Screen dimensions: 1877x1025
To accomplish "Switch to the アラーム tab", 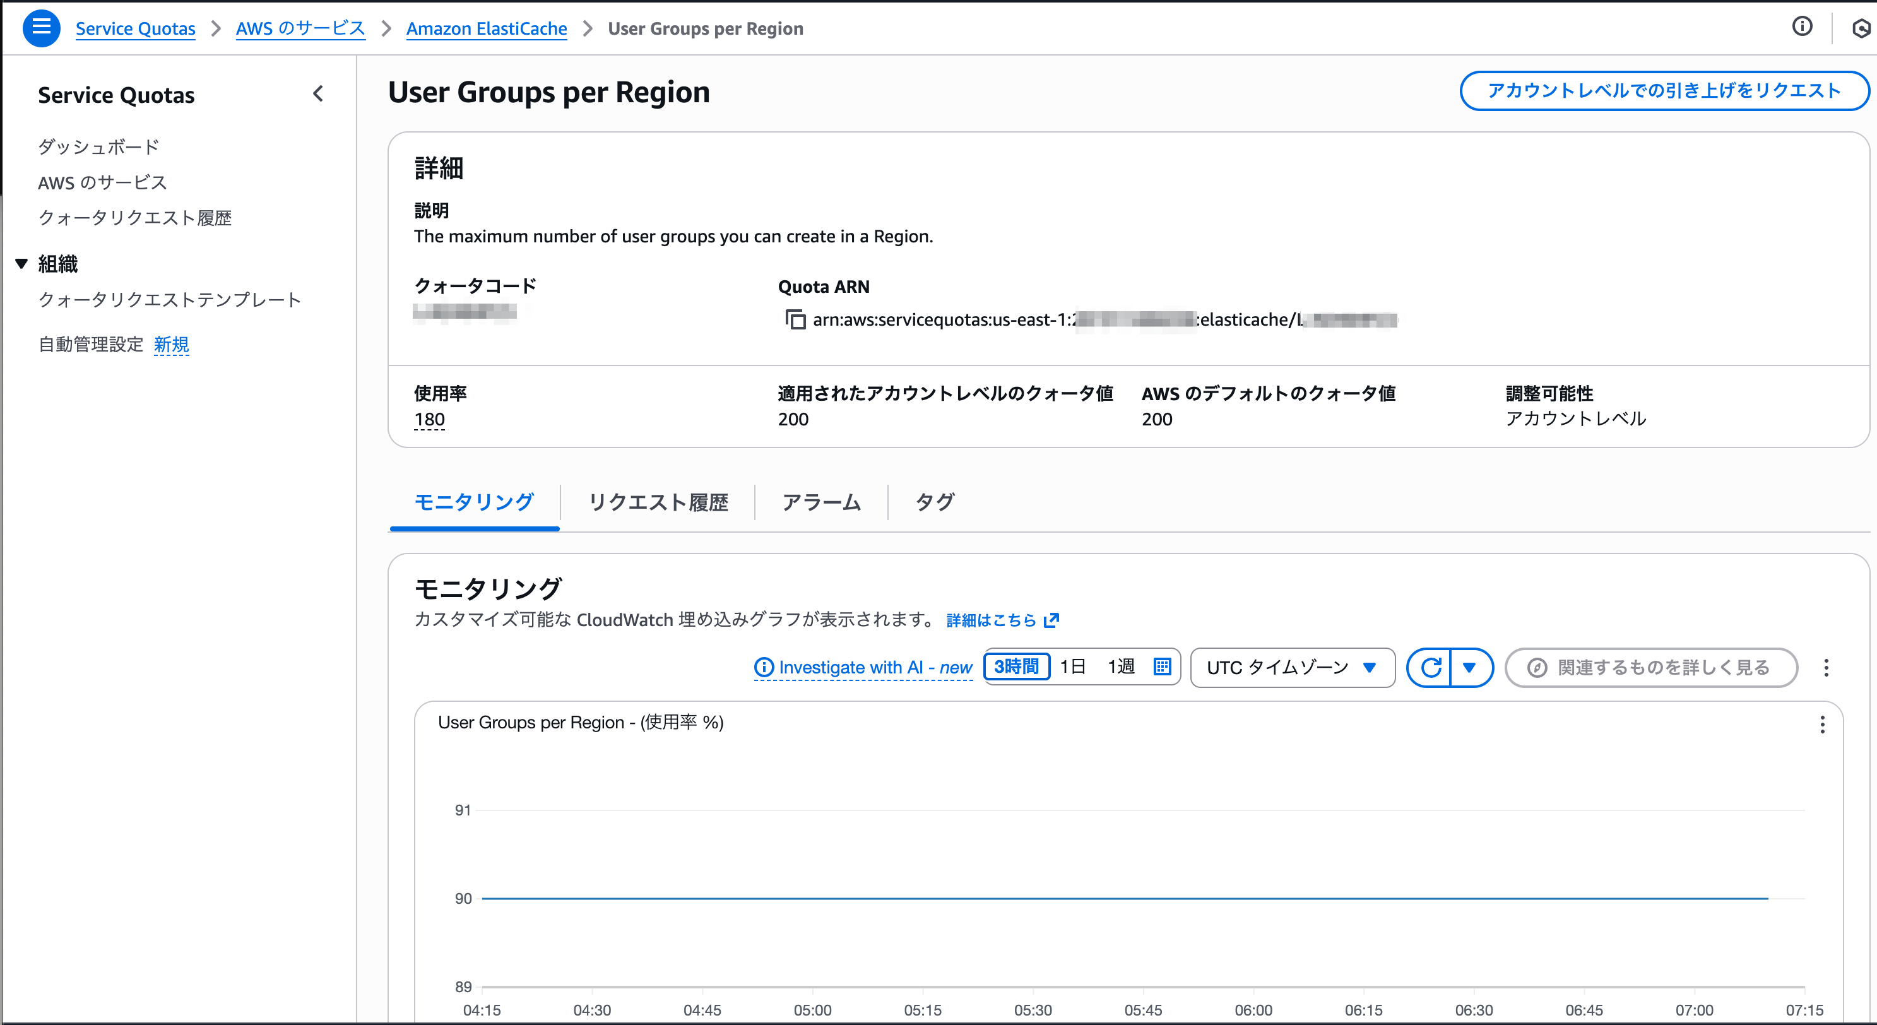I will pyautogui.click(x=821, y=502).
